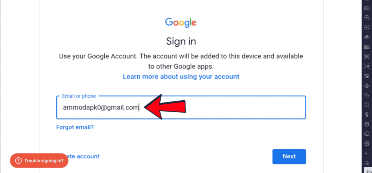Open the multi-instance layers icon
The width and height of the screenshot is (372, 173).
tap(367, 124)
